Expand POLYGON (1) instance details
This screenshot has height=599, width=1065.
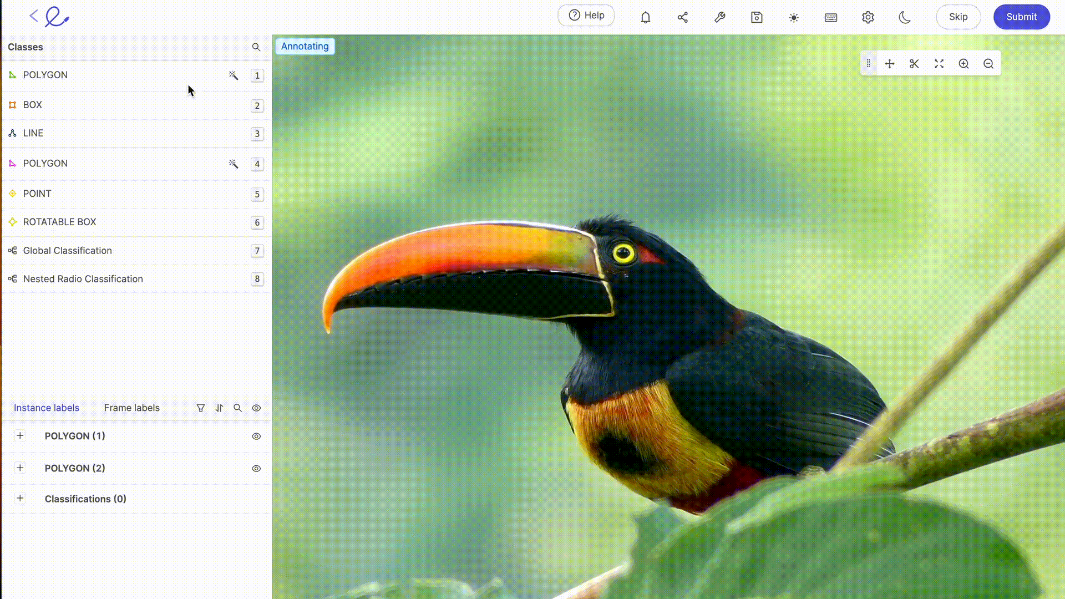coord(20,436)
